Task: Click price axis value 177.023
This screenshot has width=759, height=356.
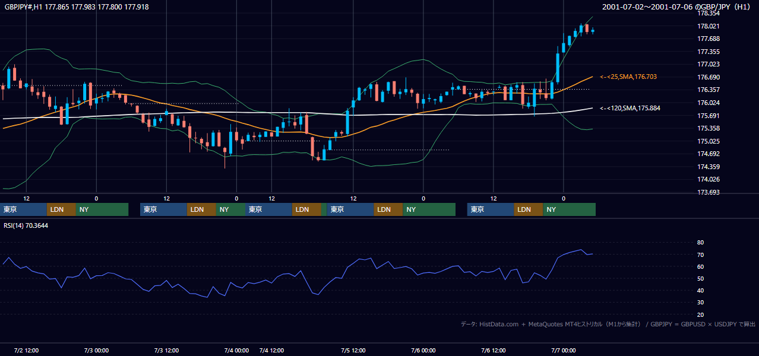Action: click(708, 64)
